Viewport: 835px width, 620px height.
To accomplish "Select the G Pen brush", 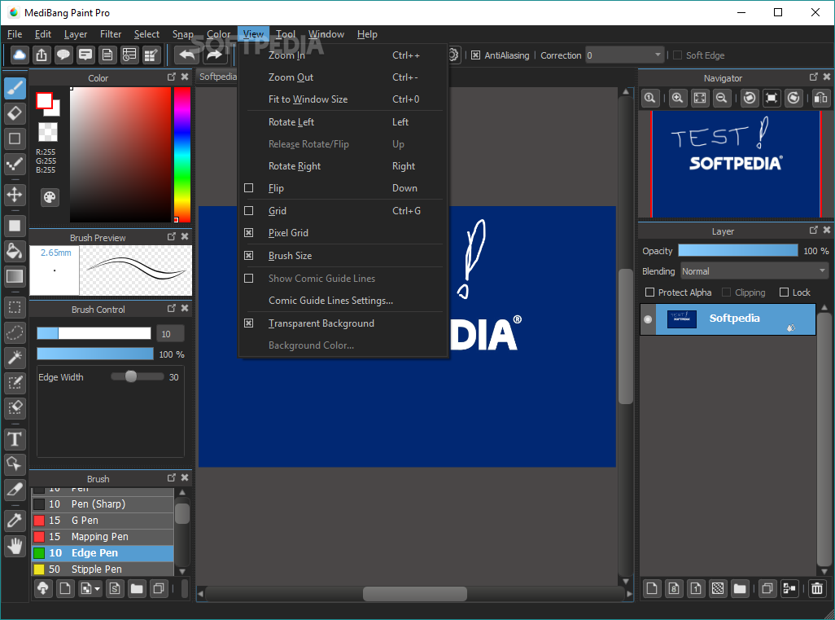I will click(x=103, y=521).
